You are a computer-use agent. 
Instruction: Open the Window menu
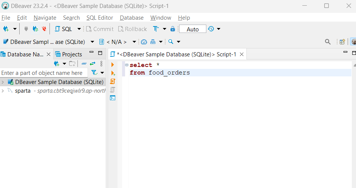[x=161, y=18]
